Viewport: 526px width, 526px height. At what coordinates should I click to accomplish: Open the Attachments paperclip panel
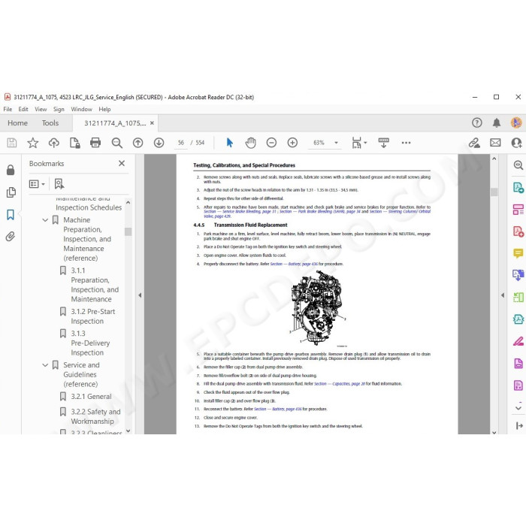click(11, 237)
